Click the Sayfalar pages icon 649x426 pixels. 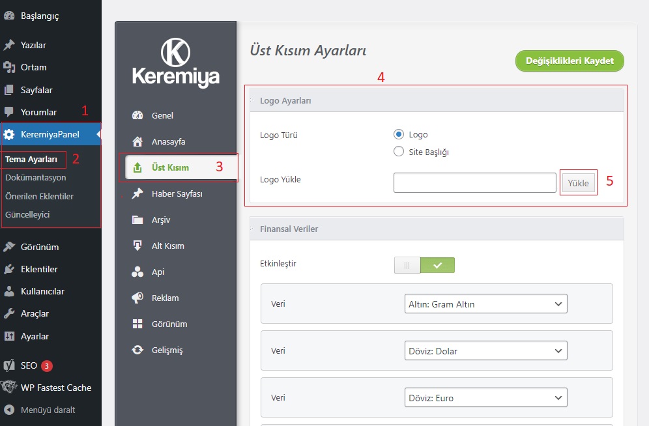[9, 90]
